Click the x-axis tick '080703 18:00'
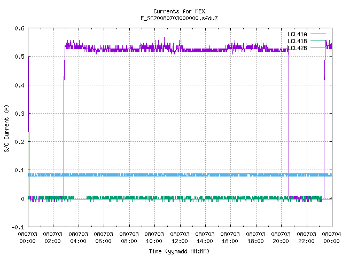This screenshot has height=256, width=342. click(255, 238)
